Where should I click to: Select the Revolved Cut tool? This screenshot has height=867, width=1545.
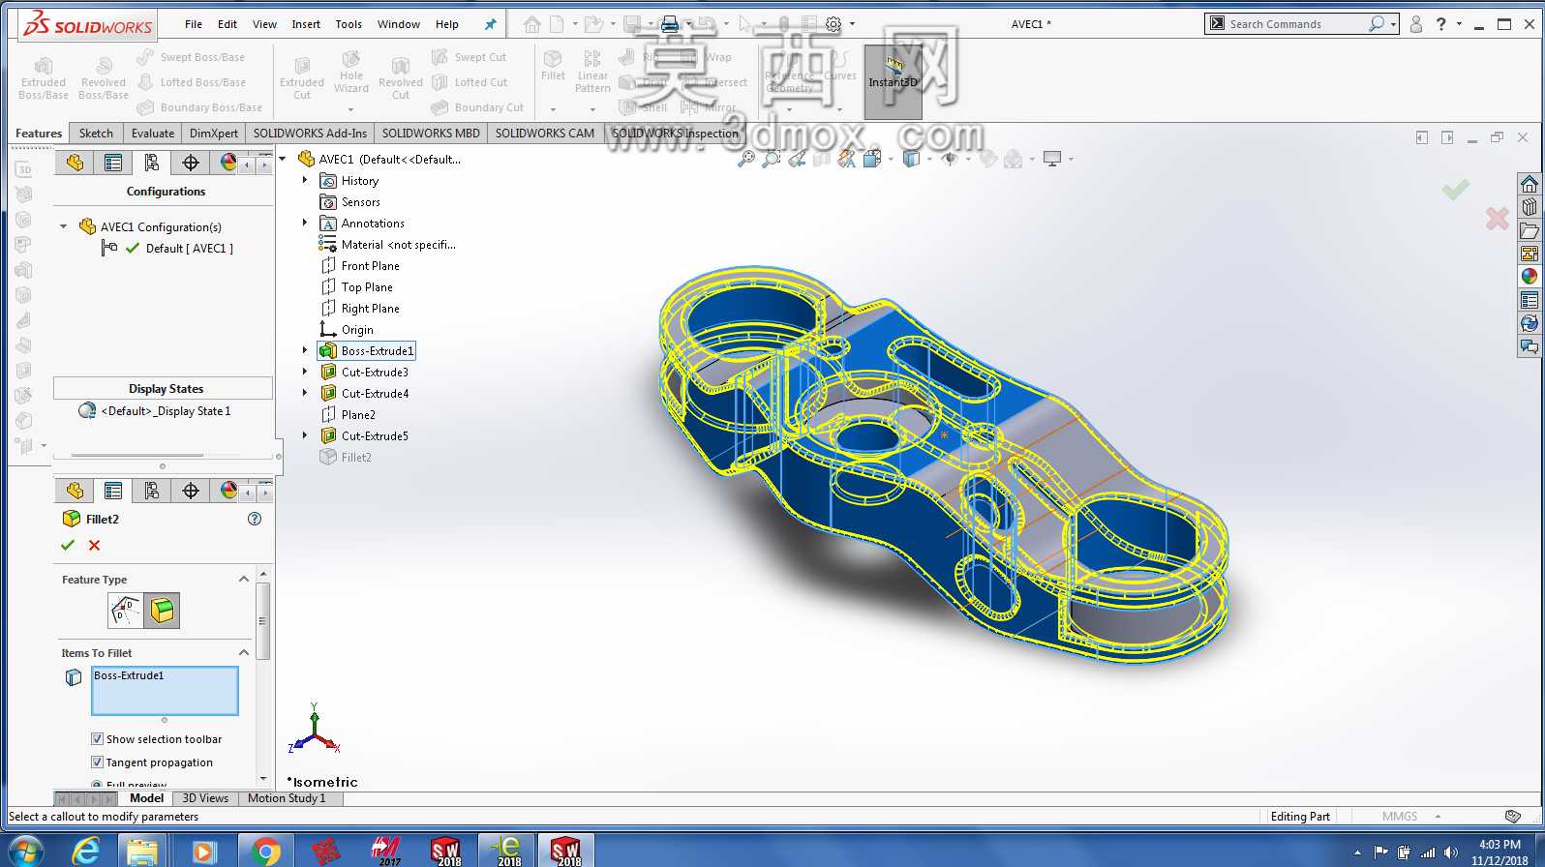pos(401,77)
